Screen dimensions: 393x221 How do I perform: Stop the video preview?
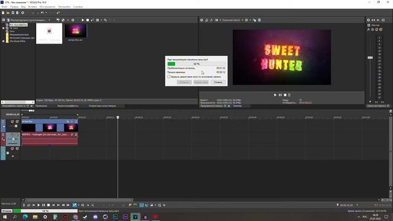(285, 95)
